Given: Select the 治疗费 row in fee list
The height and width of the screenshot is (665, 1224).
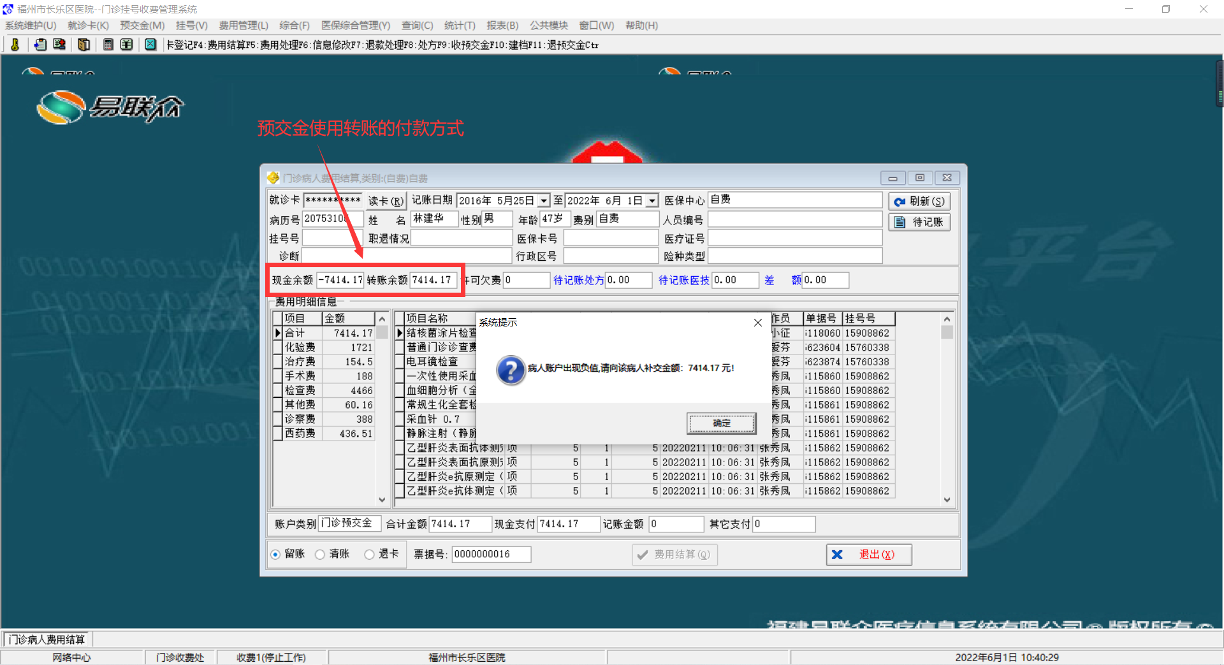Looking at the screenshot, I should tap(324, 362).
